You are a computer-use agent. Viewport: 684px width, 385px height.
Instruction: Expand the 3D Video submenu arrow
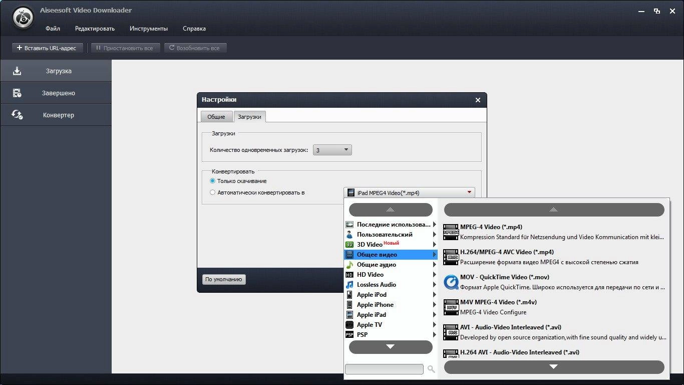point(435,245)
